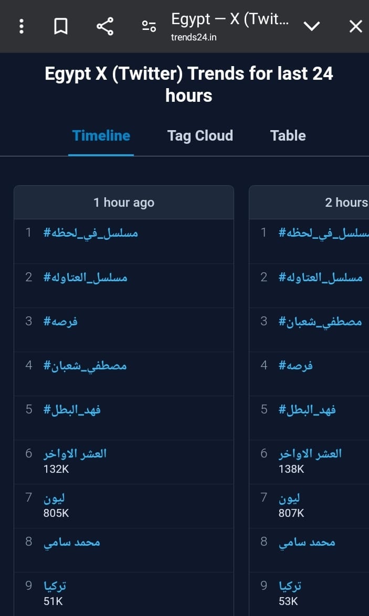Open العشر الاواخر trend with 132K posts
The height and width of the screenshot is (616, 369).
click(75, 453)
